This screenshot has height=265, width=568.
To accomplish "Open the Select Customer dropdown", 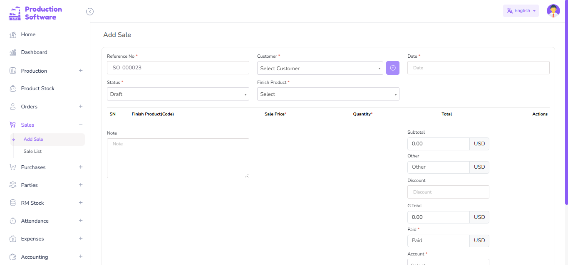I will tap(320, 69).
